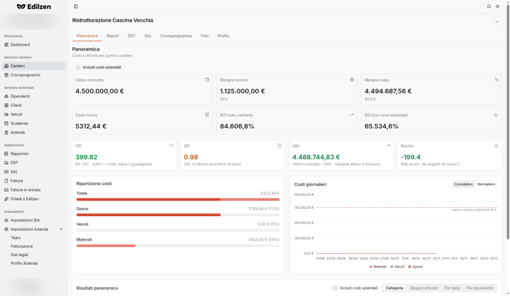Image resolution: width=510 pixels, height=296 pixels.
Task: Switch to the Report tab
Action: pos(113,36)
